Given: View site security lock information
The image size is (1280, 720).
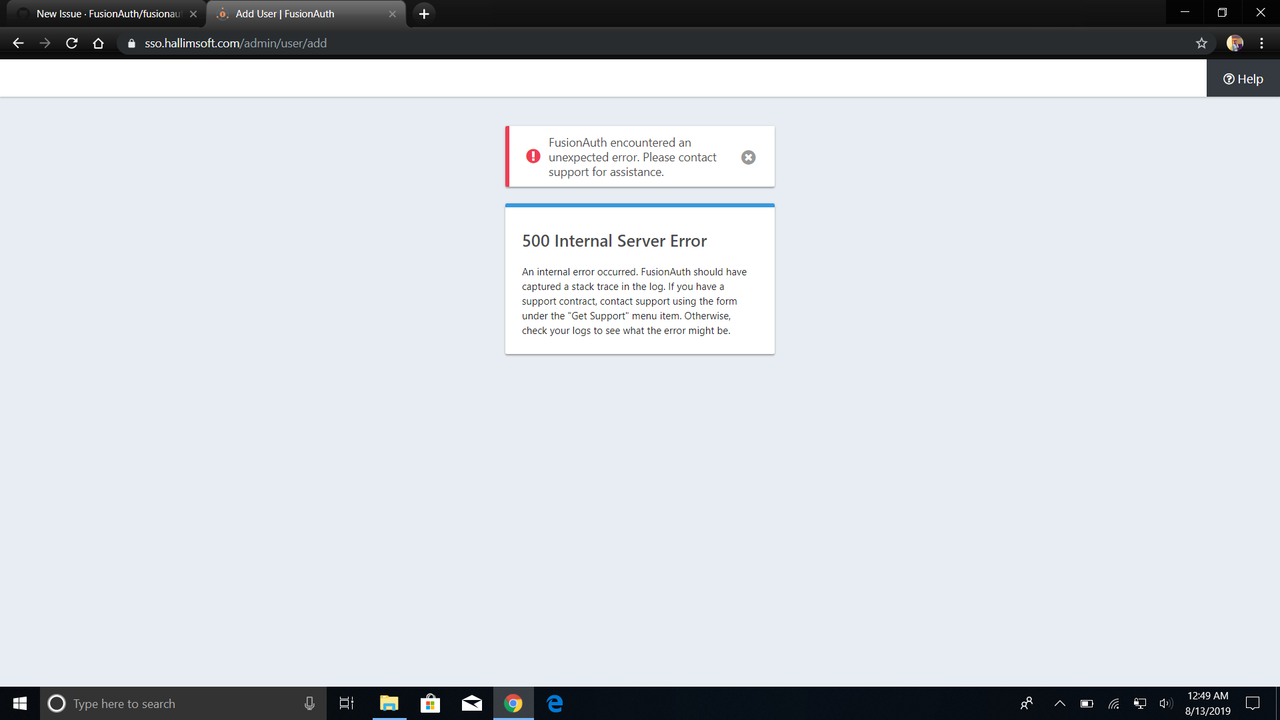Looking at the screenshot, I should (131, 43).
